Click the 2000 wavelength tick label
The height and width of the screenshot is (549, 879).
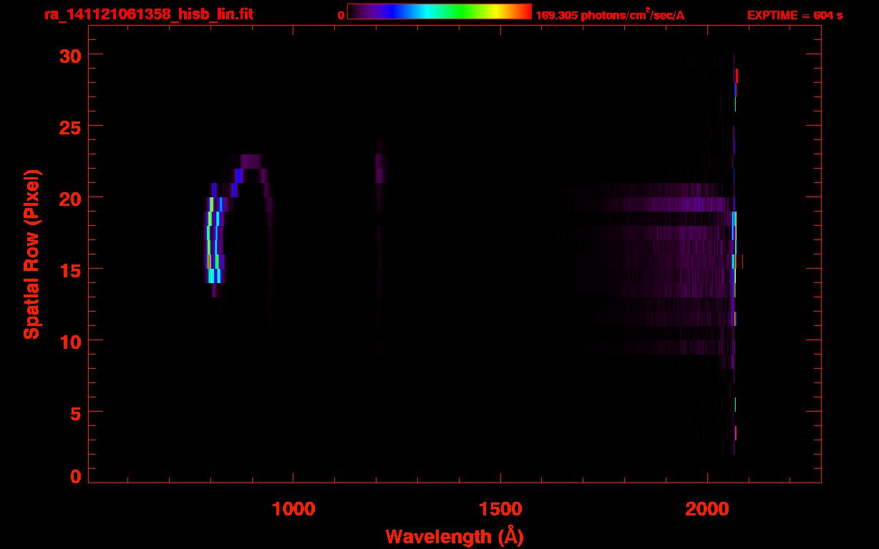click(x=707, y=509)
